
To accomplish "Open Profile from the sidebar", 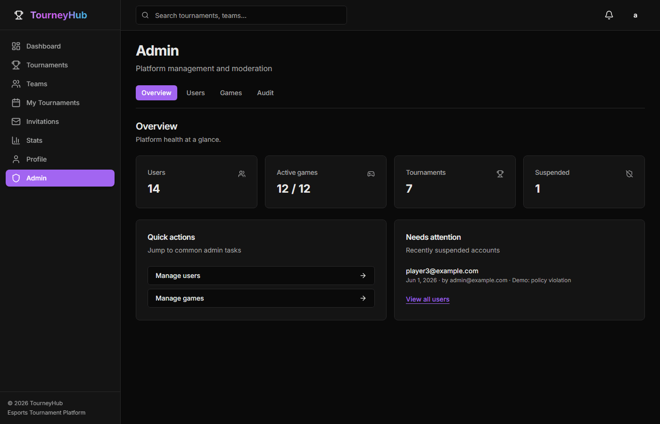I will [60, 159].
